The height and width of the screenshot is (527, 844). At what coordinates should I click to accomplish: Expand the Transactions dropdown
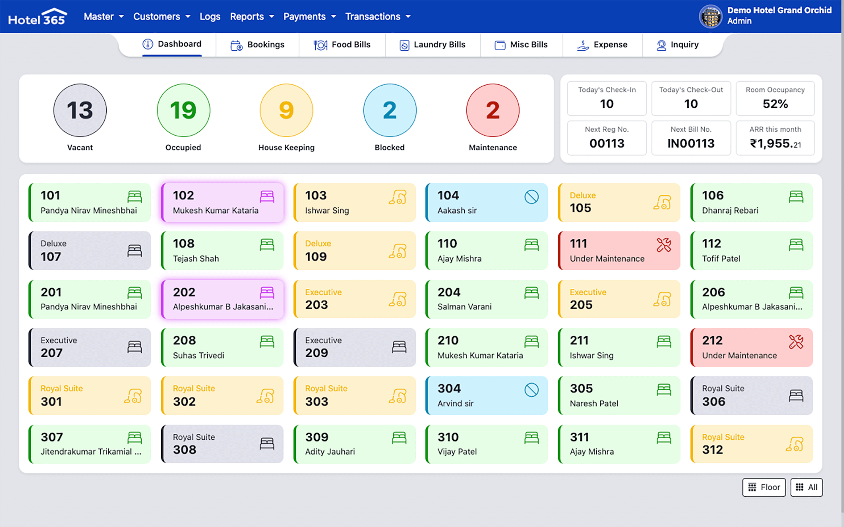[378, 16]
